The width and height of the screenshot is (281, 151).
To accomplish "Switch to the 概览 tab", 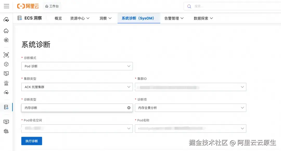I will pyautogui.click(x=58, y=18).
